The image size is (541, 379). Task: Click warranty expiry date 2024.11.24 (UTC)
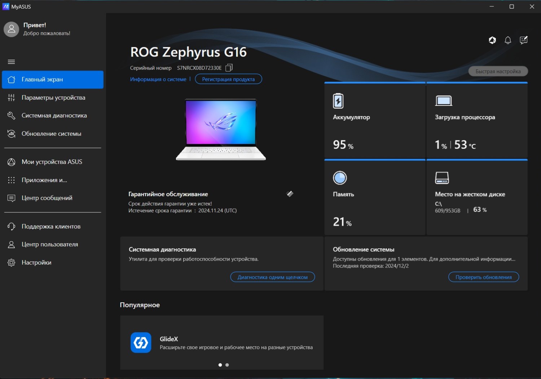[217, 211]
